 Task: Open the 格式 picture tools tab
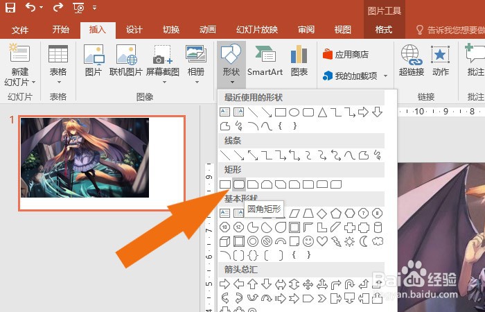click(384, 30)
